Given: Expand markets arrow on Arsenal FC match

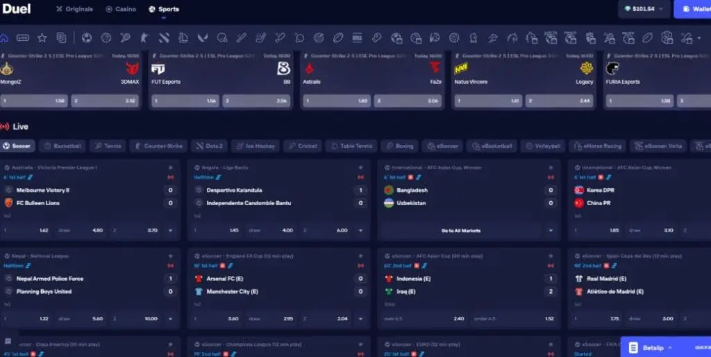Looking at the screenshot, I should pos(360,318).
